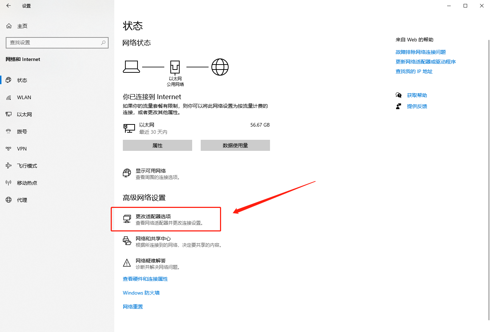Click the 提供反馈 link
Image resolution: width=490 pixels, height=332 pixels.
[417, 106]
